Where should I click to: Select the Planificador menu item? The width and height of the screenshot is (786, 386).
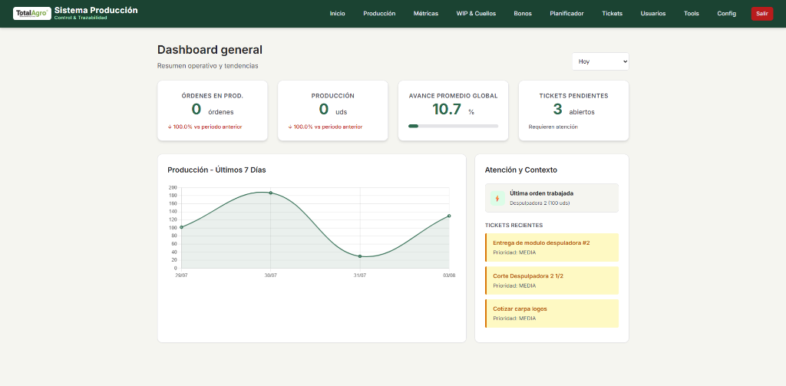pyautogui.click(x=566, y=14)
